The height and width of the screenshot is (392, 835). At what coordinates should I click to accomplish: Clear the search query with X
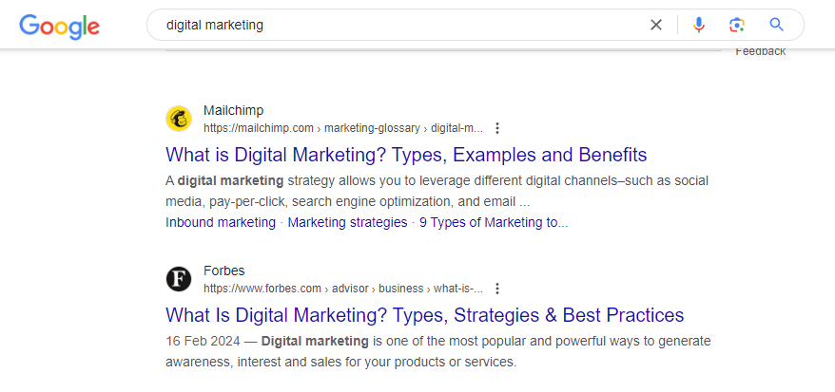click(656, 25)
